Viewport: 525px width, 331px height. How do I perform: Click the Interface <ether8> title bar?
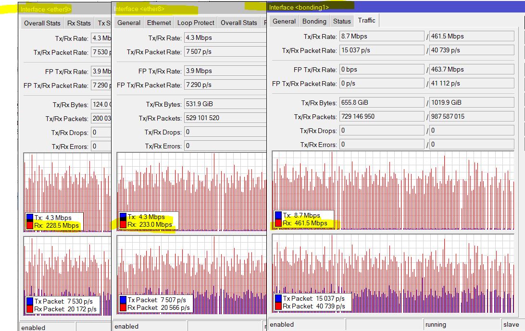coord(187,9)
